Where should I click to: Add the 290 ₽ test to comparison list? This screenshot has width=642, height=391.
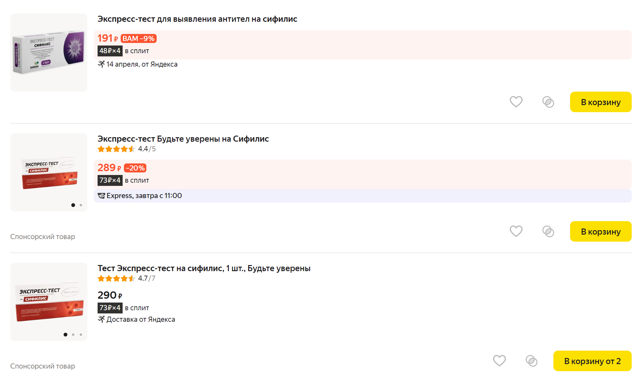(x=532, y=361)
